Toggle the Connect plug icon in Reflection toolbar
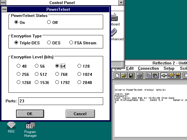The width and height of the screenshot is (187, 140). coord(164,76)
